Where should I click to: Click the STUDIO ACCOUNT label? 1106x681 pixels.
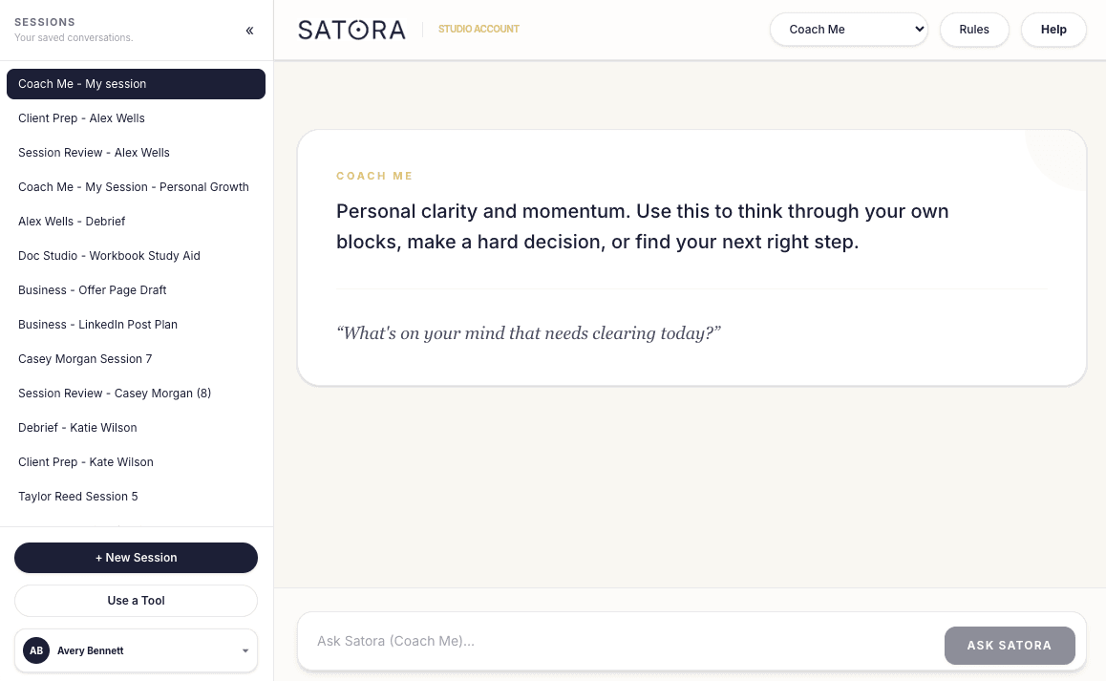click(x=479, y=30)
